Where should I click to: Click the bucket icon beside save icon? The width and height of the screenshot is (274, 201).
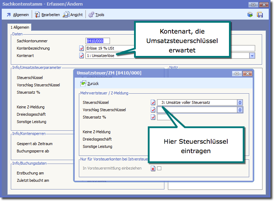pos(250,15)
